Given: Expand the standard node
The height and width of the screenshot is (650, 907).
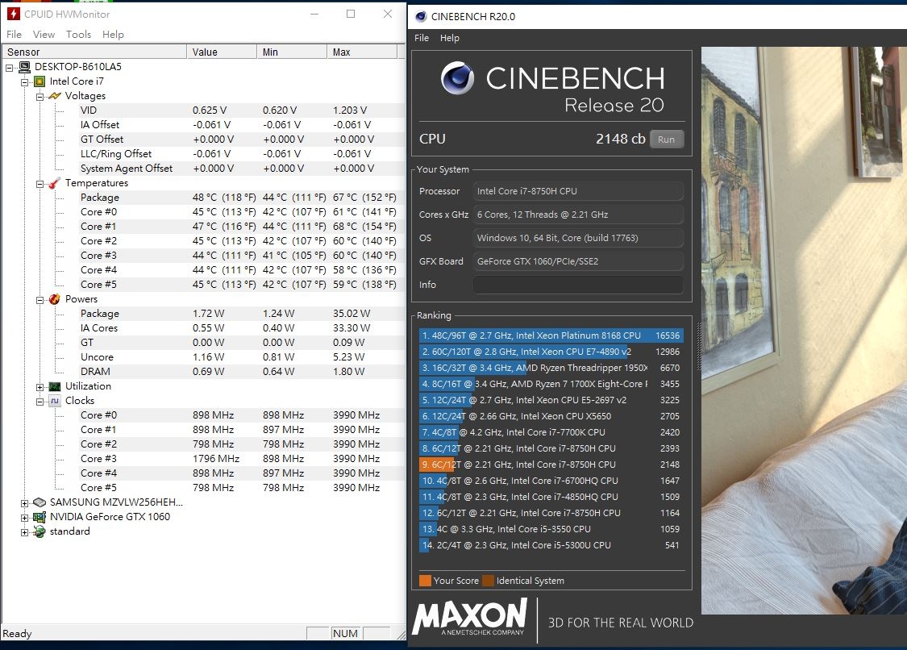Looking at the screenshot, I should pos(24,532).
